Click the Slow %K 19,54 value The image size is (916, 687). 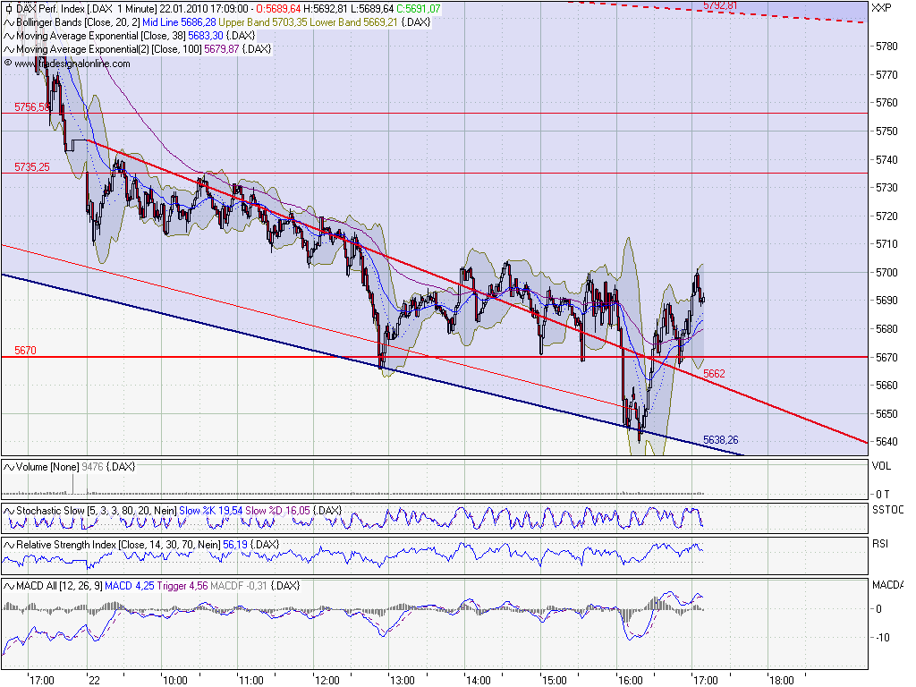pos(212,509)
